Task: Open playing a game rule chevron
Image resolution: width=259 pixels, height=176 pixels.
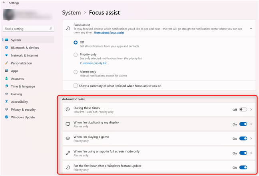Action: point(251,139)
